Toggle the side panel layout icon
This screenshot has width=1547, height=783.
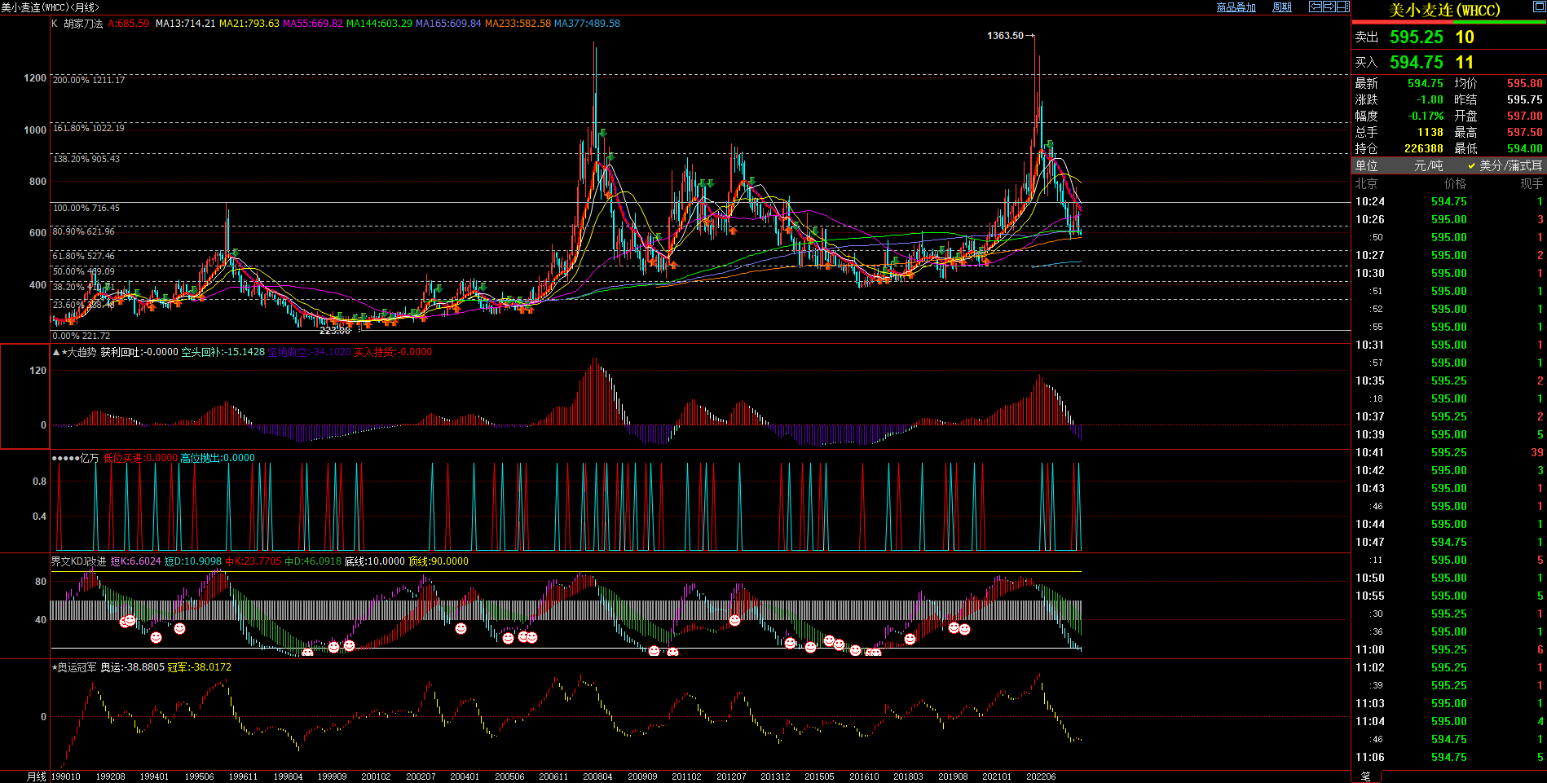pyautogui.click(x=1342, y=7)
